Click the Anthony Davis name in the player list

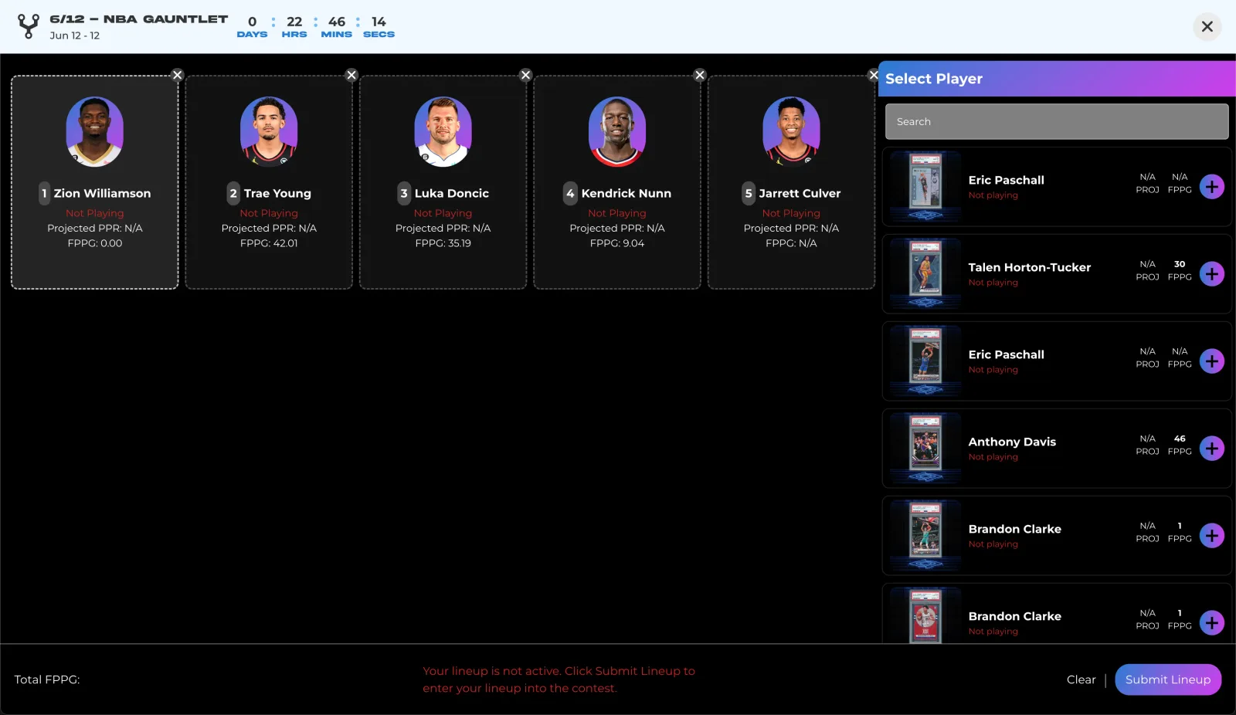coord(1012,442)
